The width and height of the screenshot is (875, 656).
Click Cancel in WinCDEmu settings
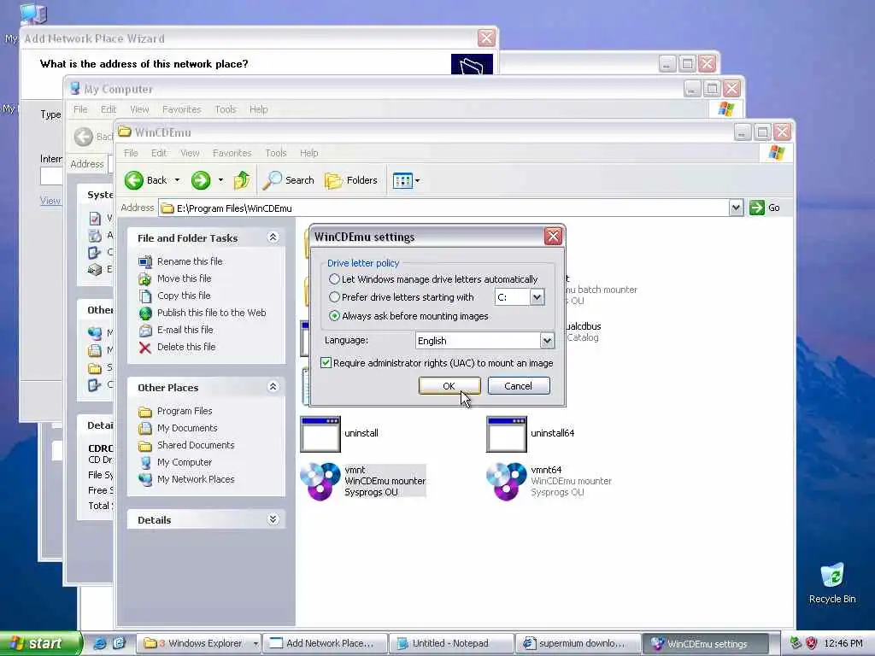click(519, 386)
